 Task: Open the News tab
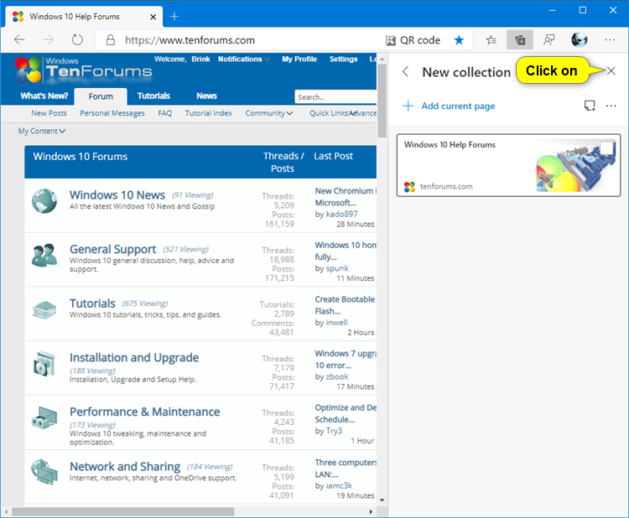click(206, 96)
